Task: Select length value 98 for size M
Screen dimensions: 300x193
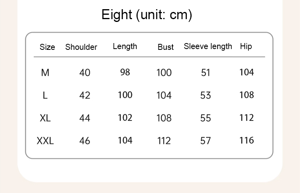Action: pyautogui.click(x=125, y=72)
